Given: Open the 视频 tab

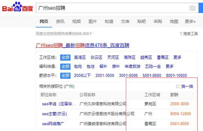Looking at the screenshot, I should pyautogui.click(x=76, y=21).
